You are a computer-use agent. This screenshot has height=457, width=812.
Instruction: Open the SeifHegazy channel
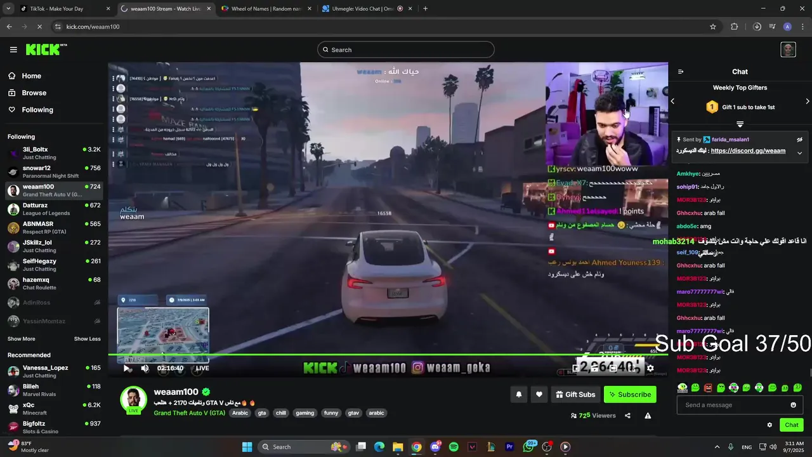(x=54, y=265)
